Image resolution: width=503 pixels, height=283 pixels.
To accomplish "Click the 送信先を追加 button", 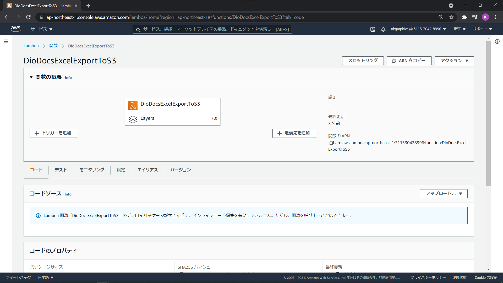I will click(x=294, y=133).
